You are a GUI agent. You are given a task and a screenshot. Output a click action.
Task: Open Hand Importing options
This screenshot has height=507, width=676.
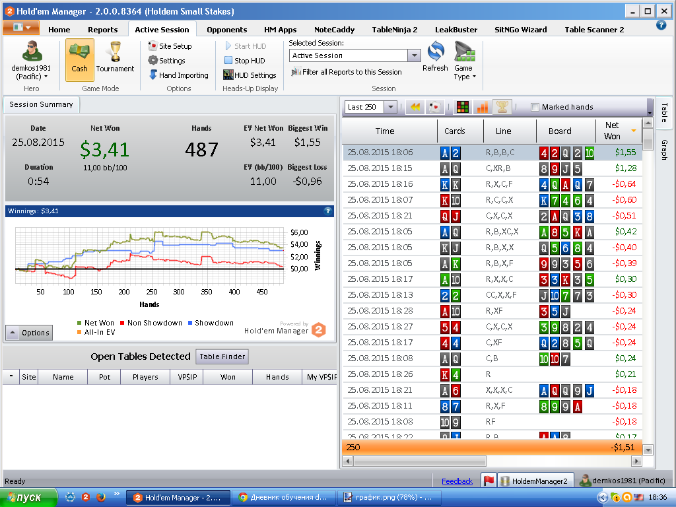click(x=178, y=75)
